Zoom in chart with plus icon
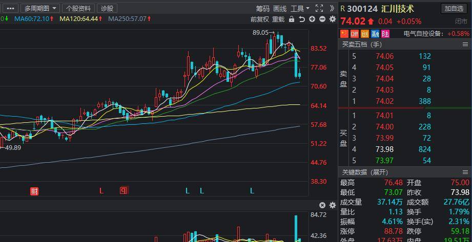Viewport: 472px width, 242px height. 312,19
